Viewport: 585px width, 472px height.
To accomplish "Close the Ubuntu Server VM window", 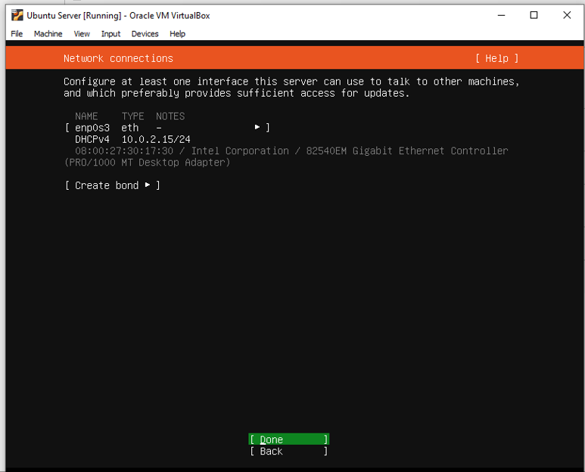I will (x=567, y=15).
